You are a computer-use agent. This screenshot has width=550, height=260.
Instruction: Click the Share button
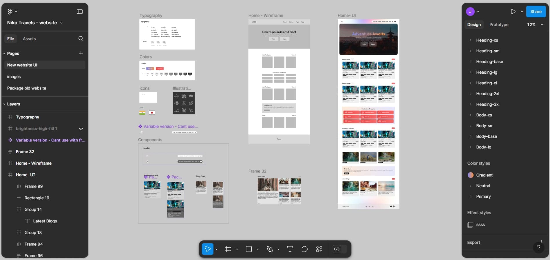point(536,12)
